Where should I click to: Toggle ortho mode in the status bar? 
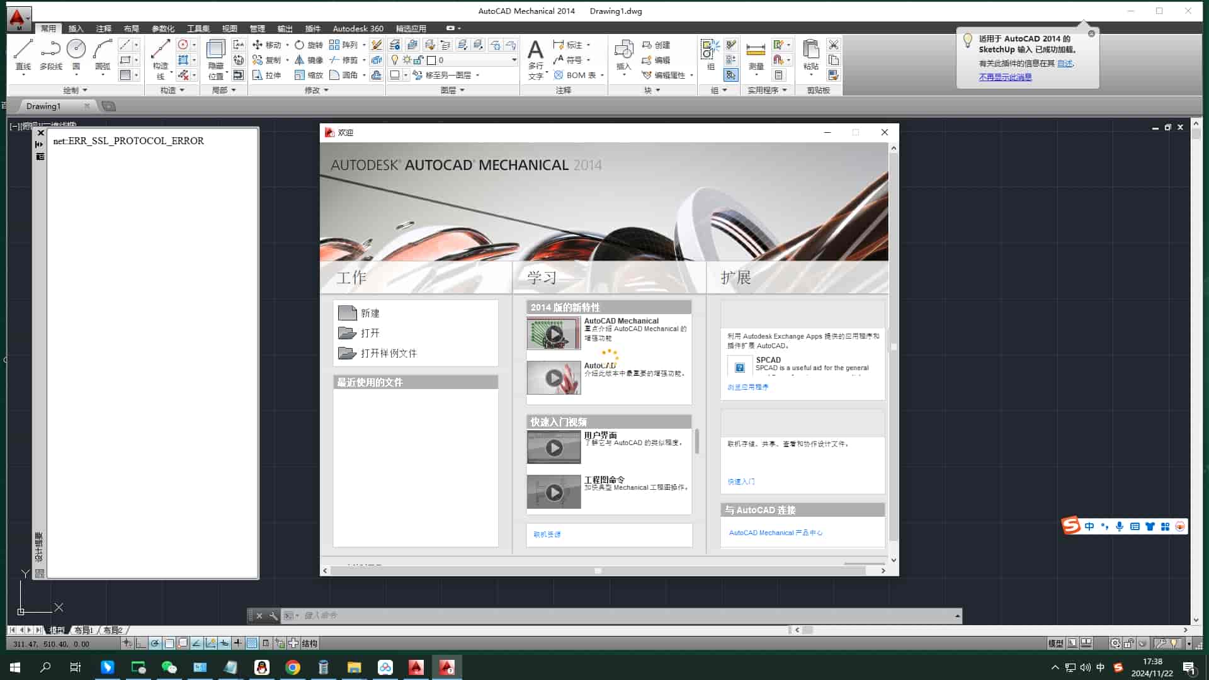coord(169,643)
